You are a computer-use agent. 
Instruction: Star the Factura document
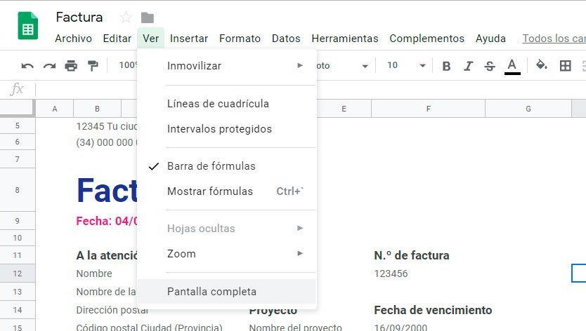(x=126, y=18)
